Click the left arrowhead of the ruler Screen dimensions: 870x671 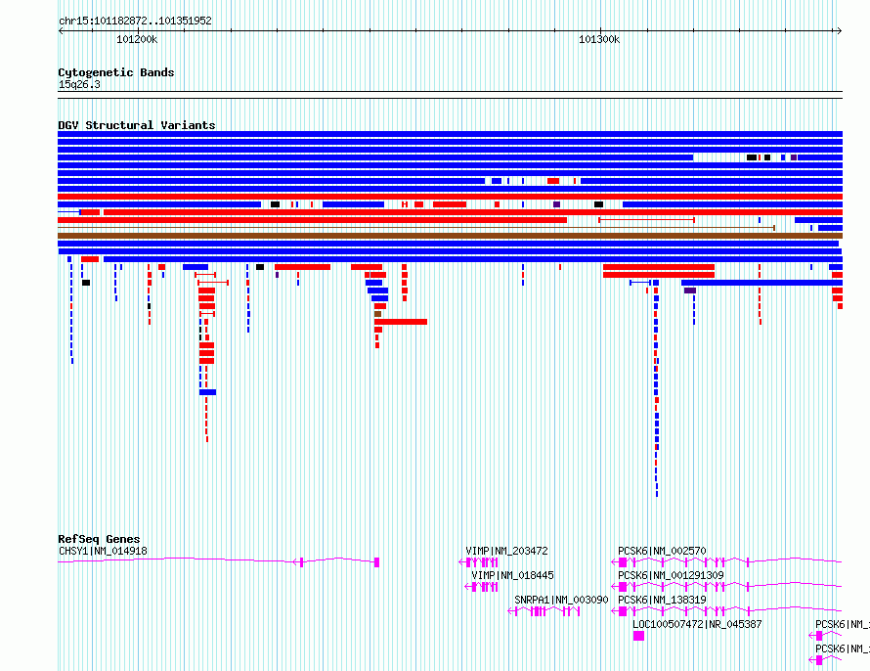pos(61,31)
